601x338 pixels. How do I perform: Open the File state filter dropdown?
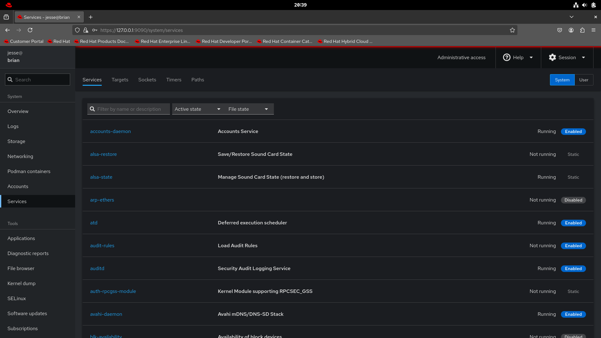[x=248, y=109]
